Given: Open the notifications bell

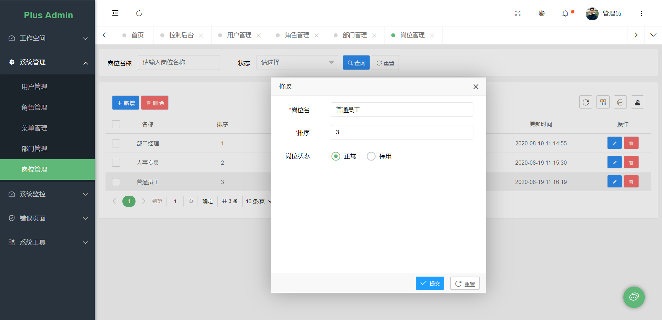Looking at the screenshot, I should pos(565,13).
